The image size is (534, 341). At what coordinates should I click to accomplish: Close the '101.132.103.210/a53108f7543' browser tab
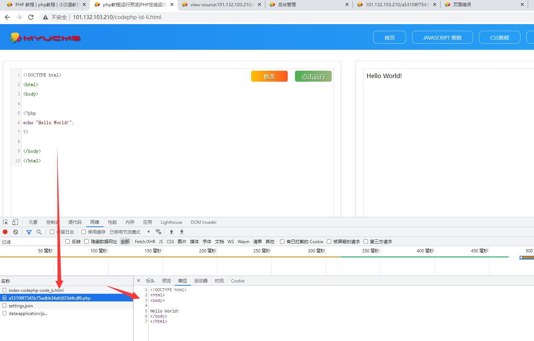(435, 4)
